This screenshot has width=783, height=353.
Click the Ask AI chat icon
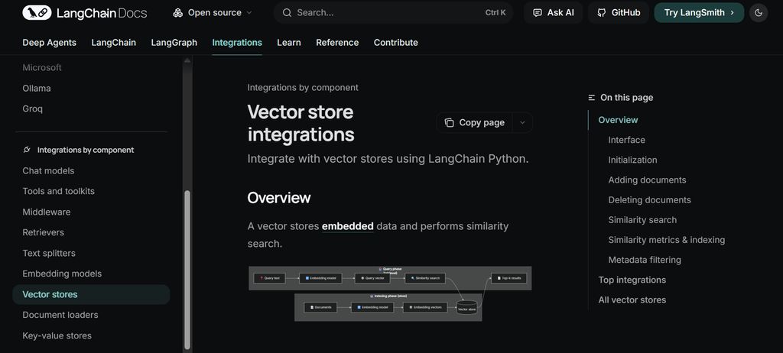tap(538, 13)
